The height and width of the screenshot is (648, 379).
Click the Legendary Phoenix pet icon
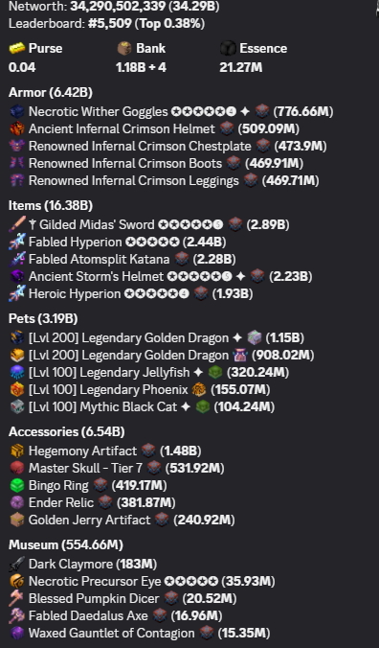point(17,390)
